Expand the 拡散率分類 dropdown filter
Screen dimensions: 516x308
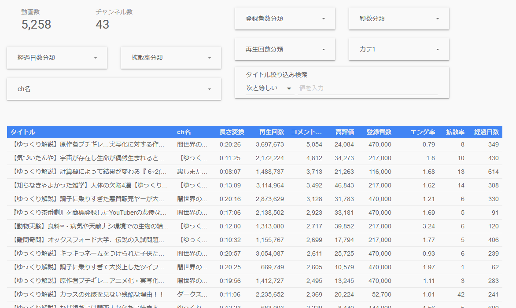(x=171, y=58)
